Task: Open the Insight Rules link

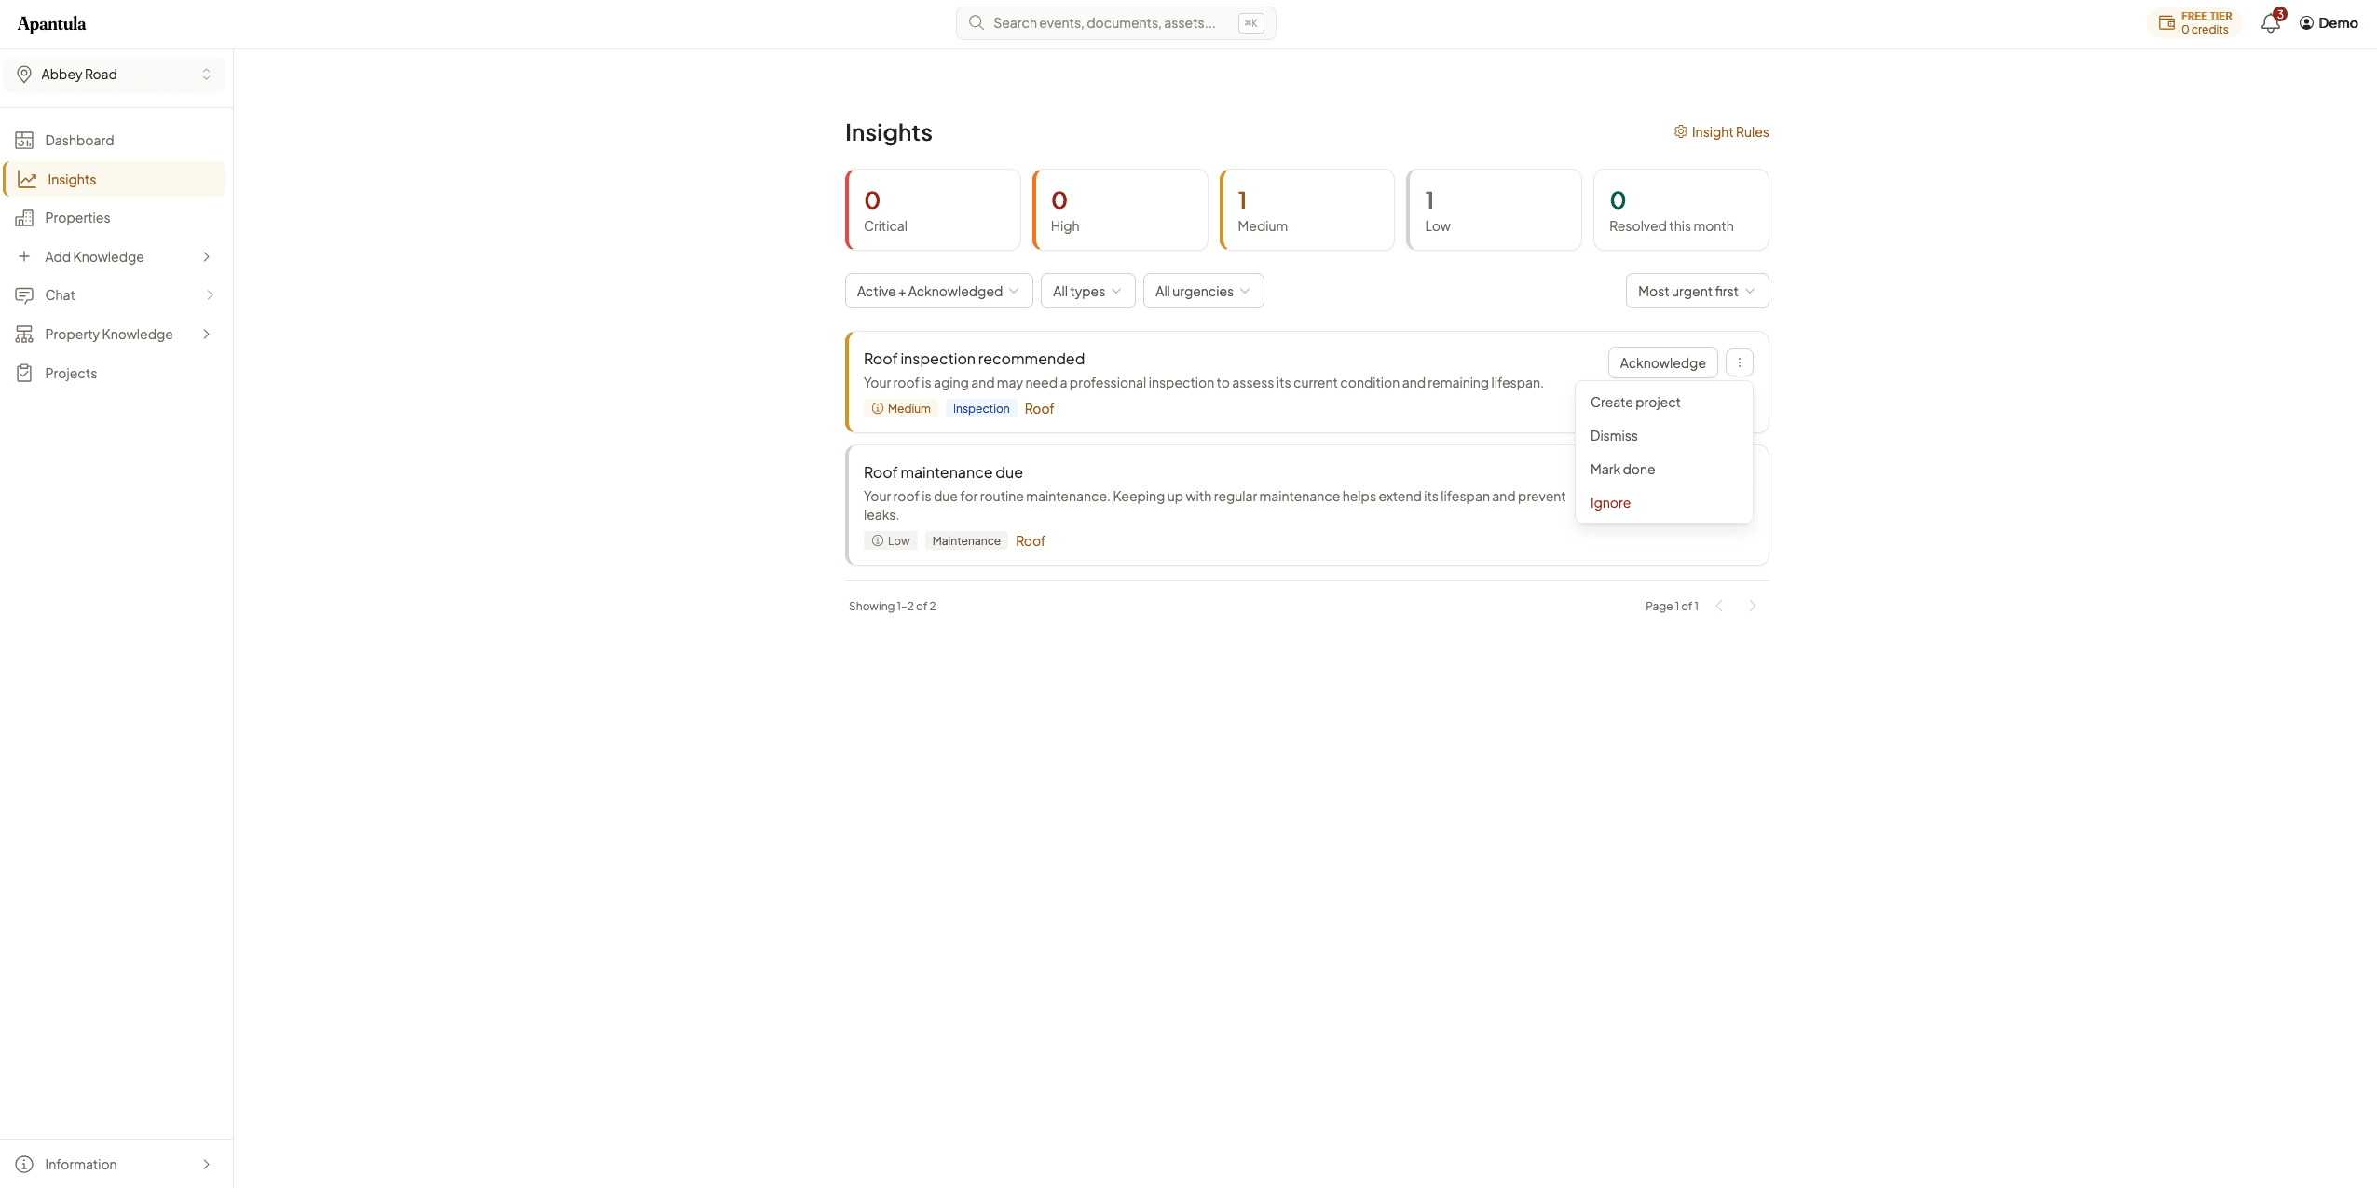Action: point(1721,132)
